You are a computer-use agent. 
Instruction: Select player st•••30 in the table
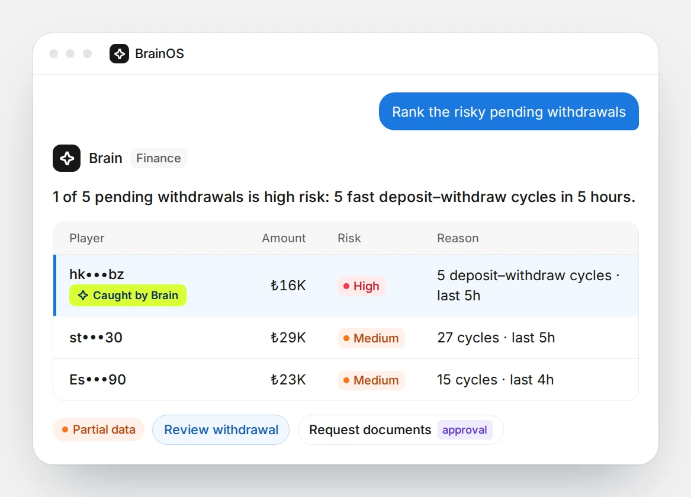96,338
